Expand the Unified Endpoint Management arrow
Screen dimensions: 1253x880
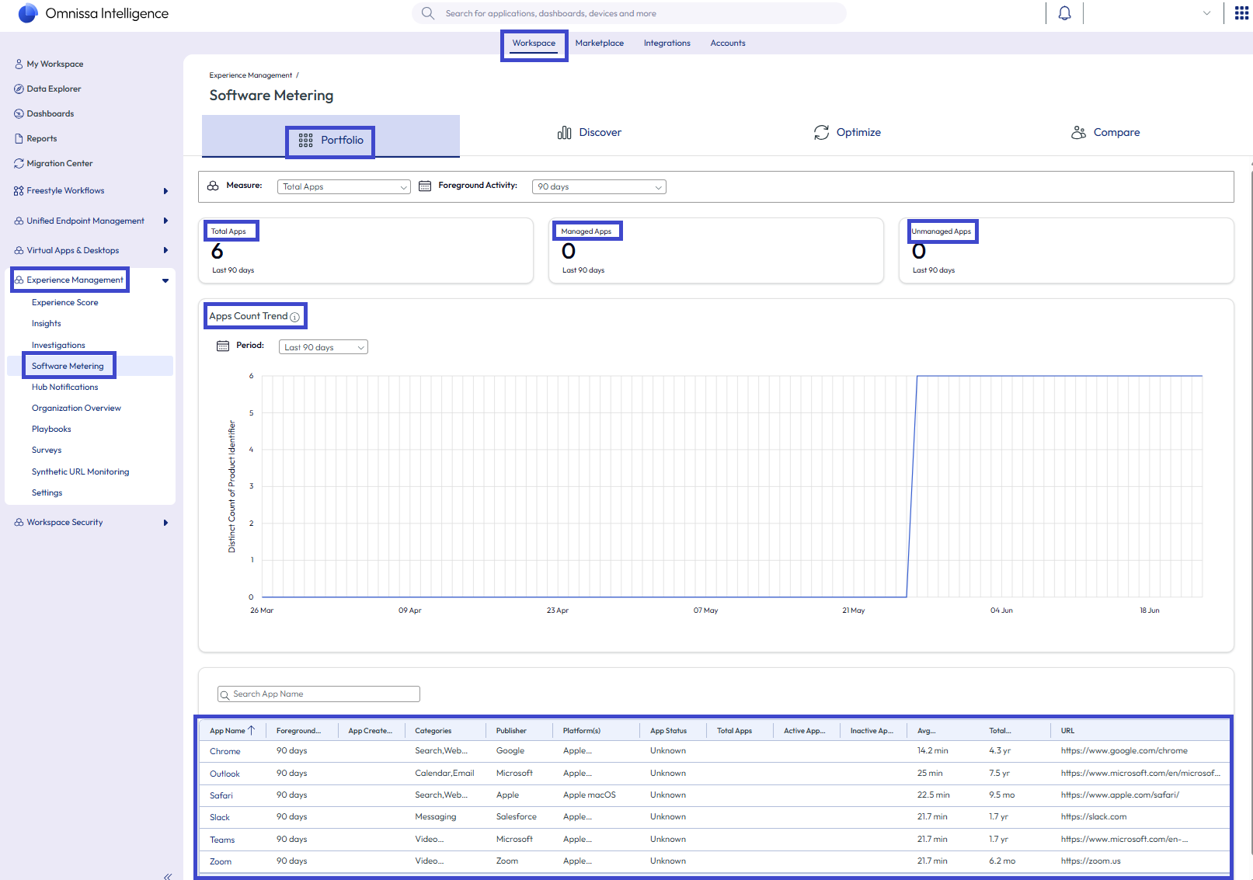tap(165, 221)
